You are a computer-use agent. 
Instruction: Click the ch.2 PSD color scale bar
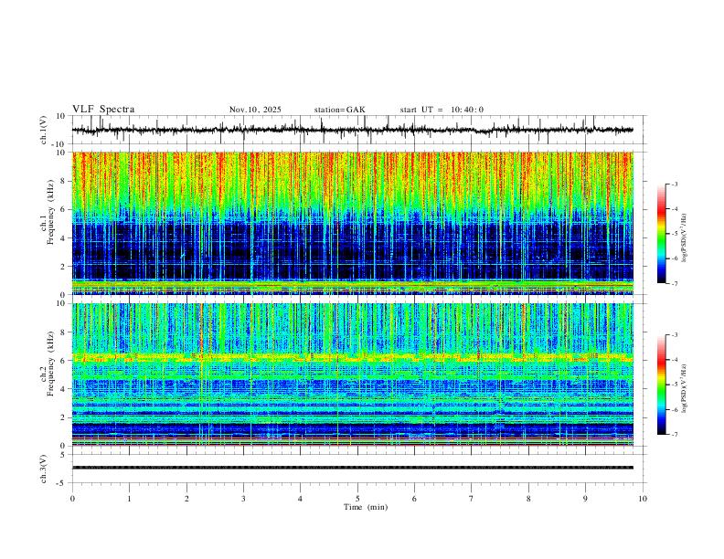[661, 385]
